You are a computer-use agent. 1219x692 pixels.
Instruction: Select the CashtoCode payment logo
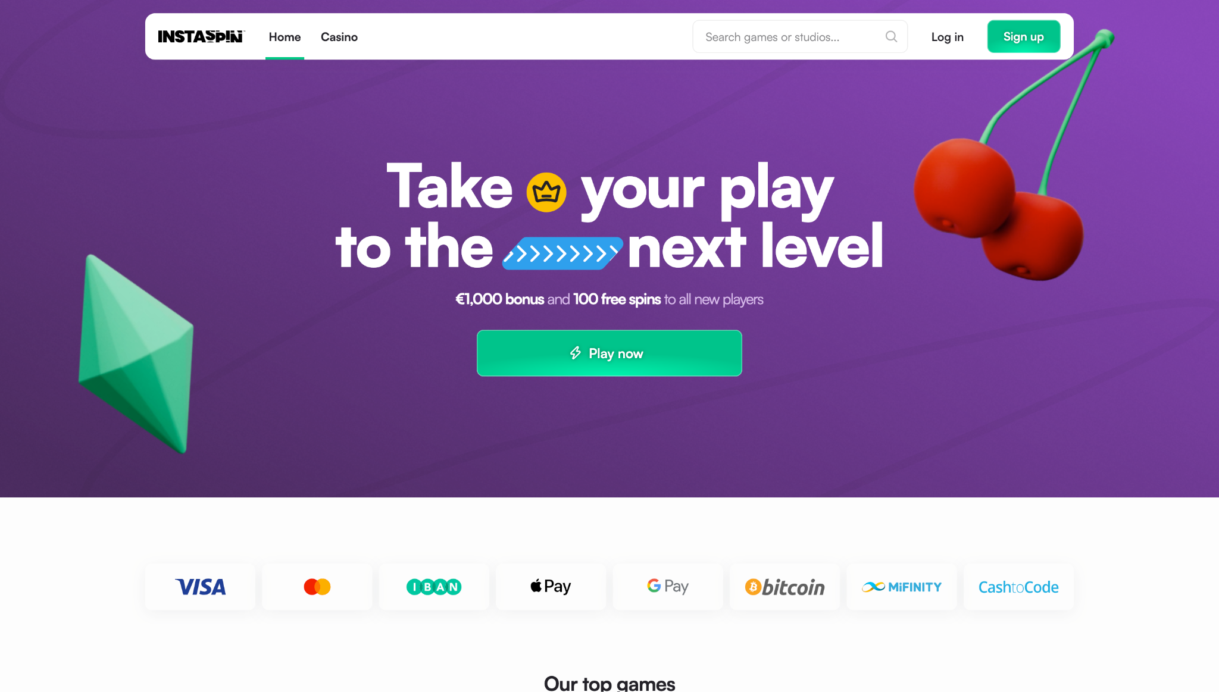[x=1018, y=587]
